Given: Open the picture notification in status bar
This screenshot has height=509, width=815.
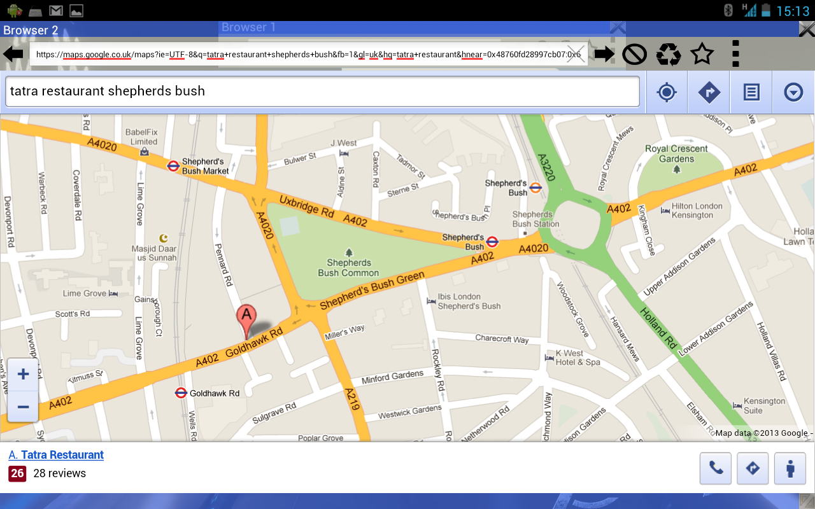Looking at the screenshot, I should (76, 10).
